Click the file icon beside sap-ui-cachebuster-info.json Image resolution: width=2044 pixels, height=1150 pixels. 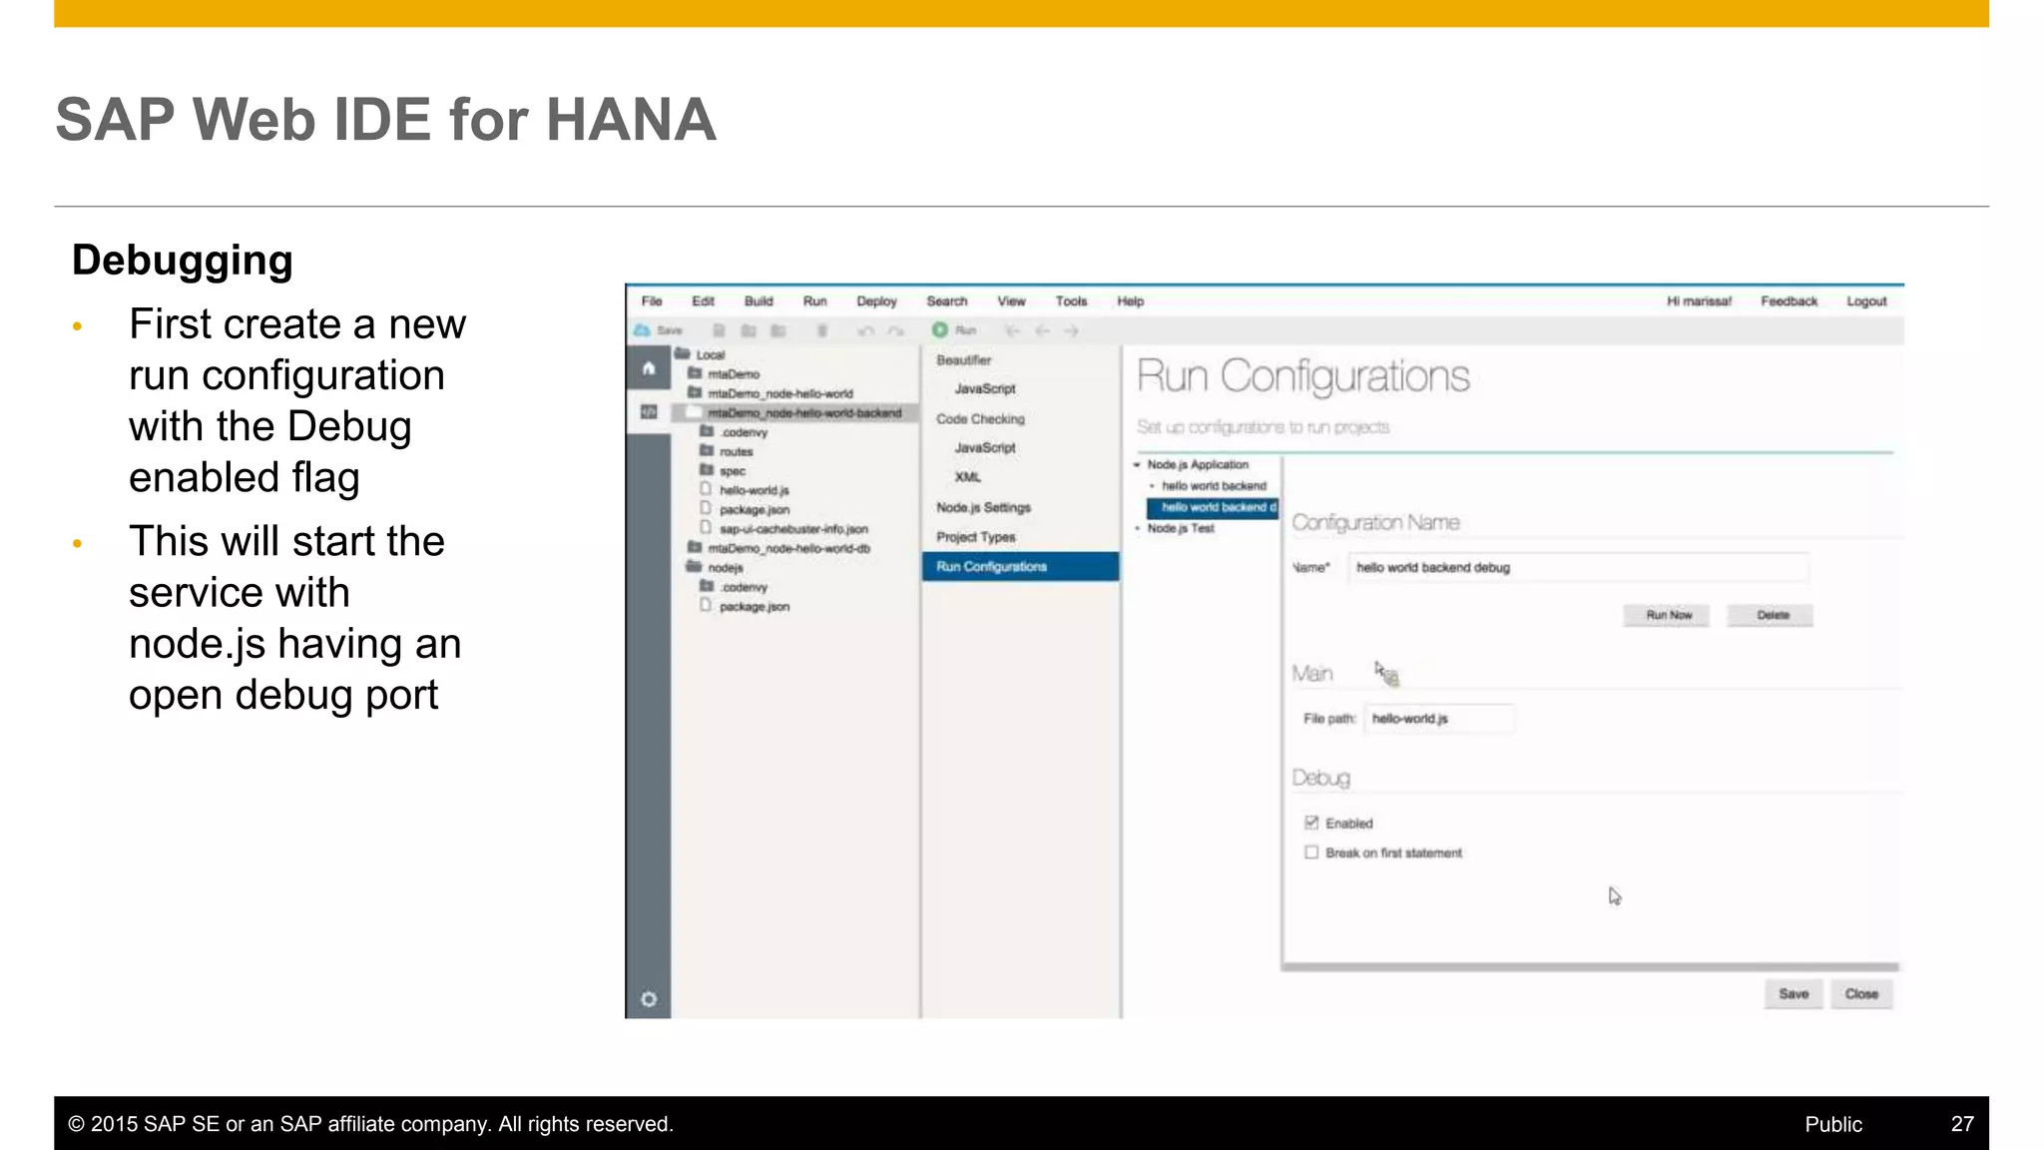(706, 528)
